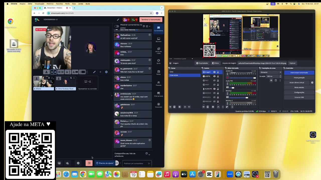321x180 pixels.
Task: Open Comentários panel in StreamYard sidebar
Action: pos(158,29)
